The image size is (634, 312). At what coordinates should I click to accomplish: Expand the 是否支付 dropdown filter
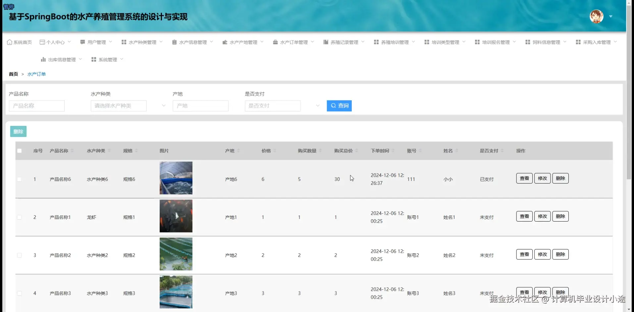282,106
